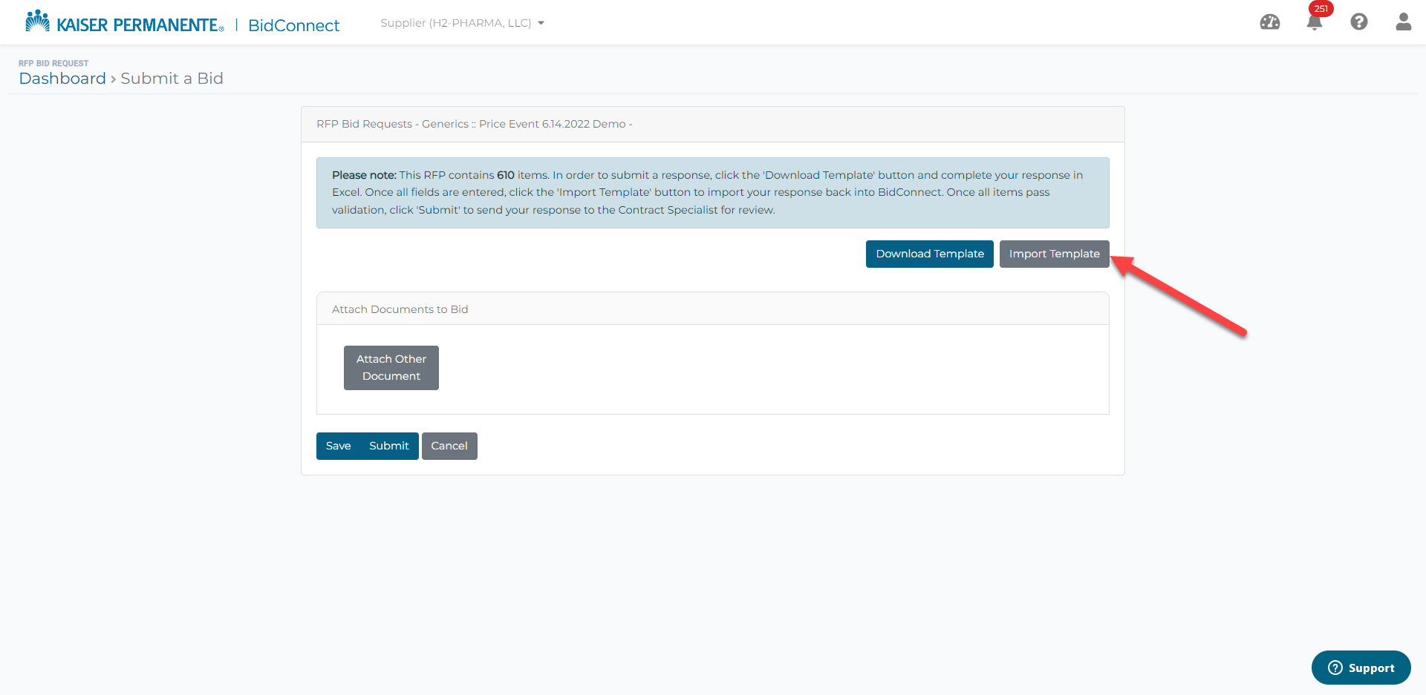The image size is (1426, 695).
Task: View notifications via the bell icon
Action: point(1315,24)
